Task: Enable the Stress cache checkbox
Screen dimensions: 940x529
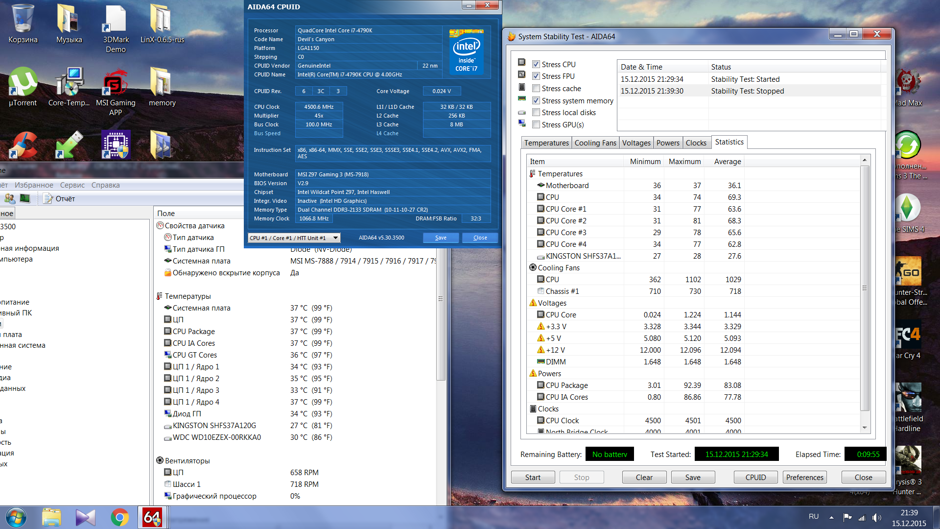Action: click(536, 89)
